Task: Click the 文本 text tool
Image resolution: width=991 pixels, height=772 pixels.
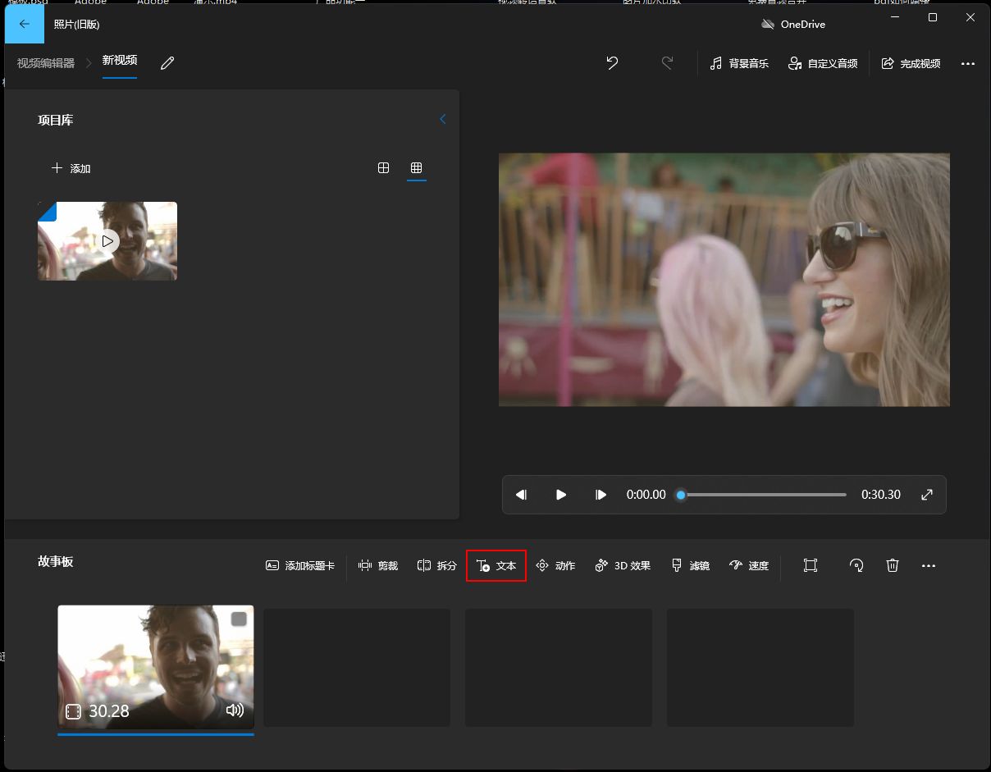Action: [x=496, y=565]
